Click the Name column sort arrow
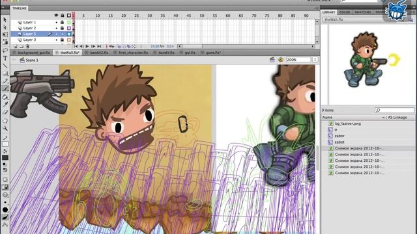The height and width of the screenshot is (234, 417). pos(383,118)
